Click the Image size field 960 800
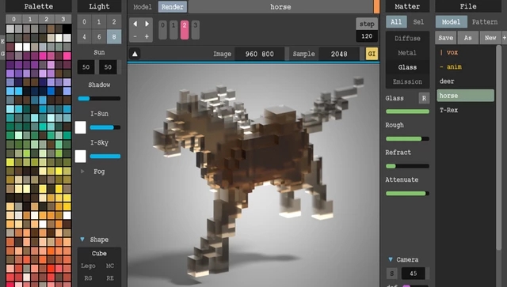 (x=259, y=54)
